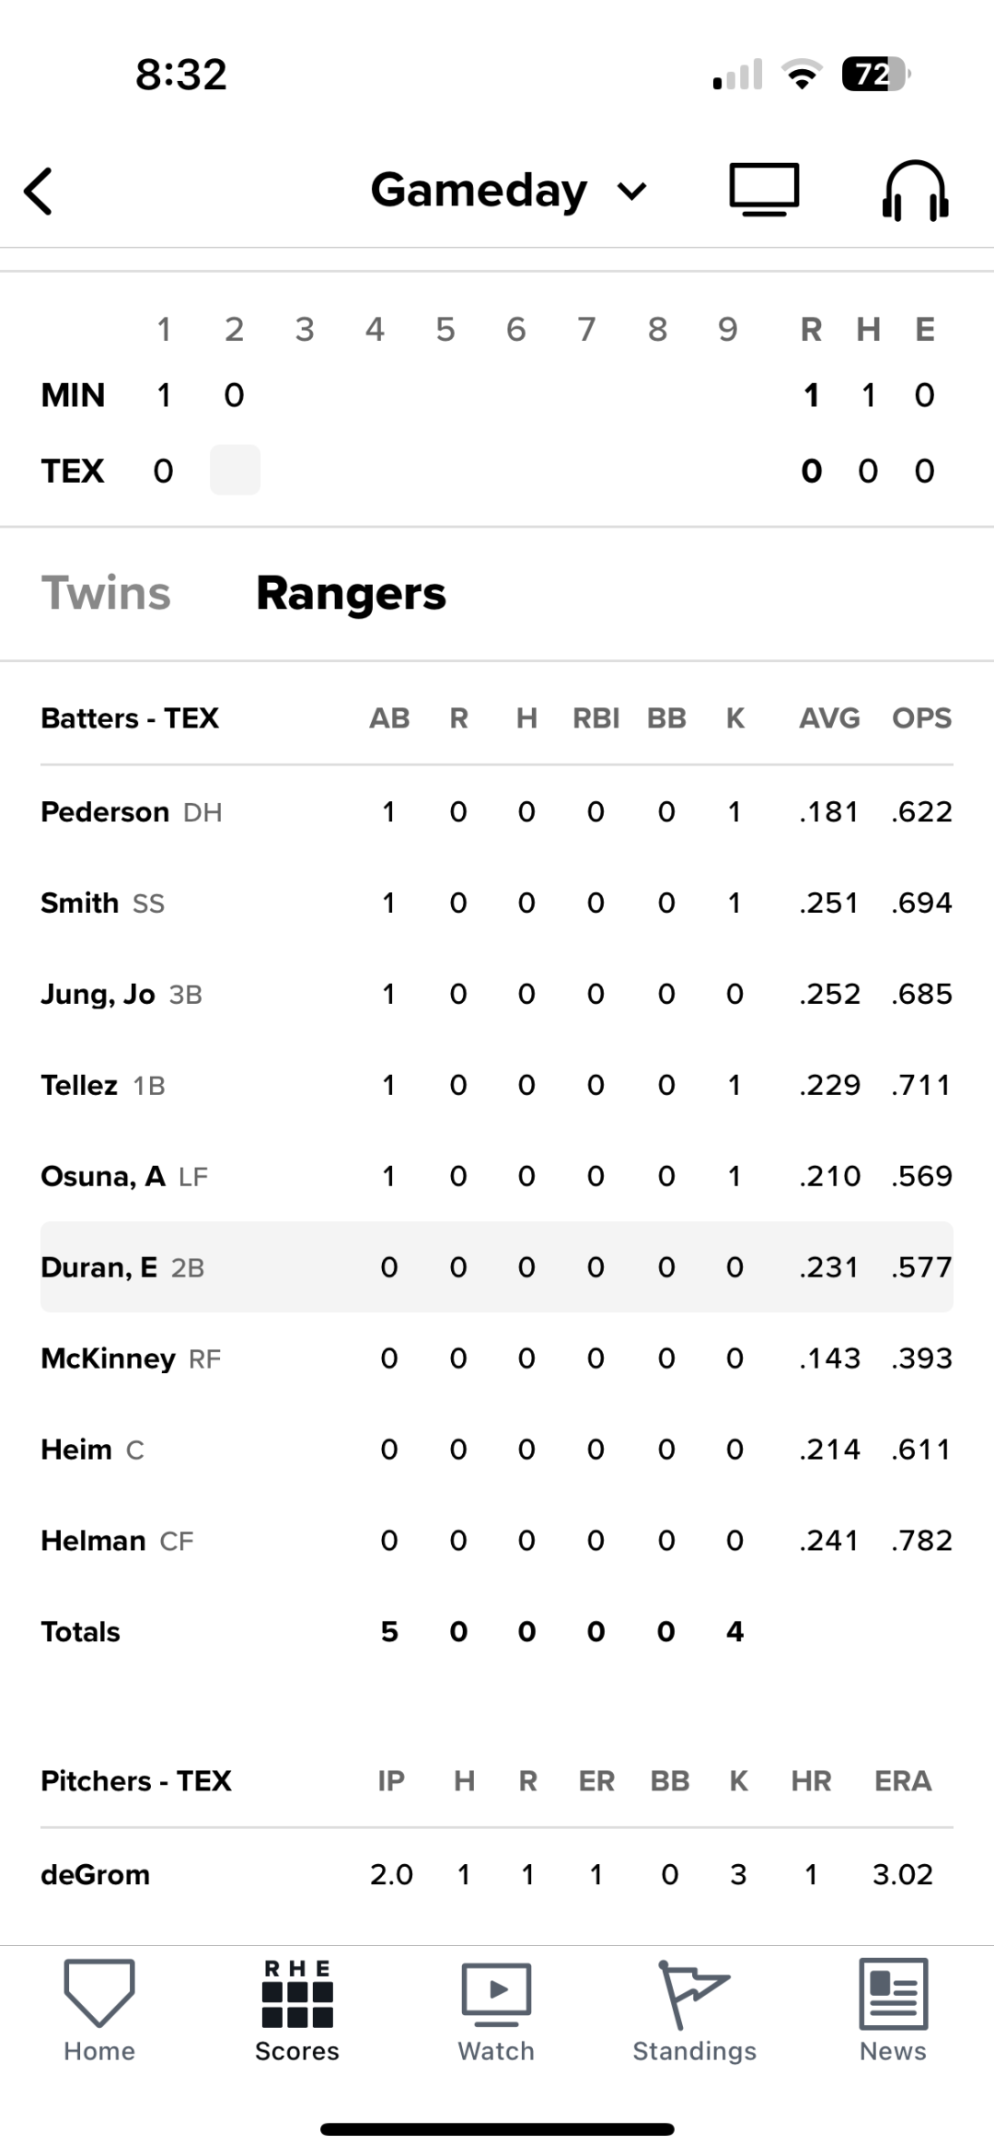Tap the Helman CF batter row

(497, 1541)
